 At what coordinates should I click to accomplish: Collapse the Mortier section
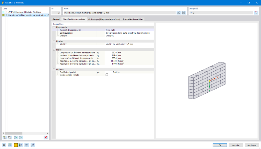coord(54,41)
